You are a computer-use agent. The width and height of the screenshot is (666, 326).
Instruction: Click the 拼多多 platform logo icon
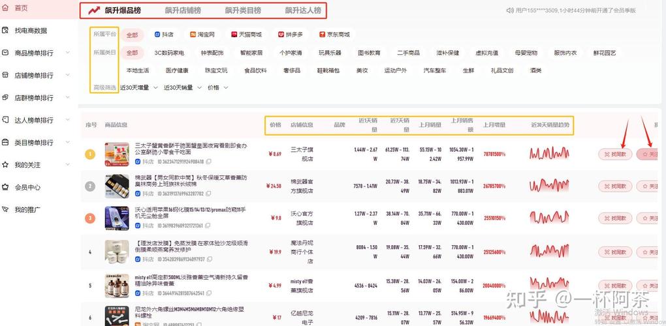click(x=281, y=35)
